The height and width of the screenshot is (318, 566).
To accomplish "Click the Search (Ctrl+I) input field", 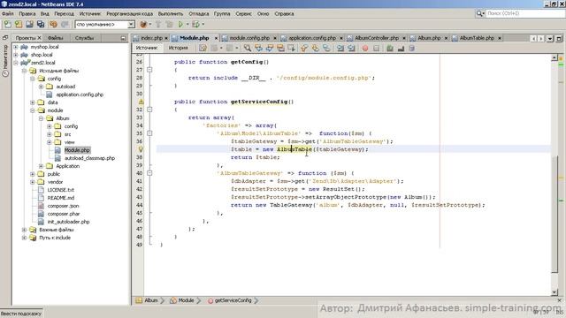I will pyautogui.click(x=525, y=13).
